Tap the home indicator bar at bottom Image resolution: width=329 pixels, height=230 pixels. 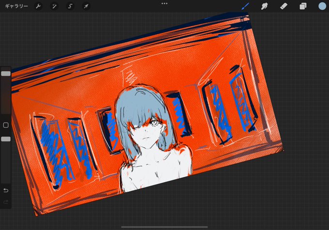[164, 227]
